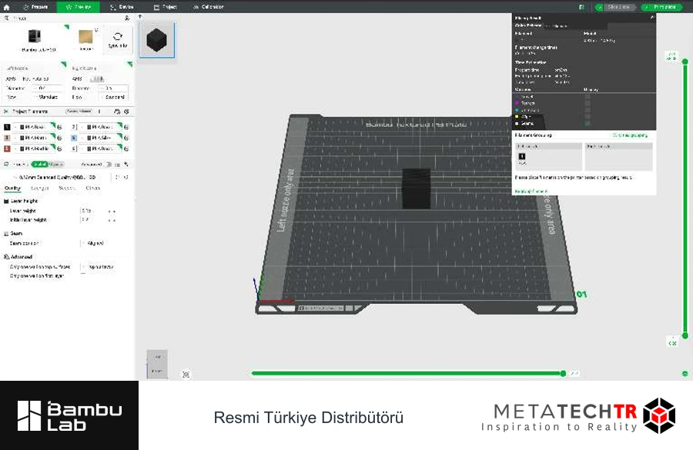Screen dimensions: 693x450
Task: Edit the filament 5 preset icon
Action: pos(59,148)
